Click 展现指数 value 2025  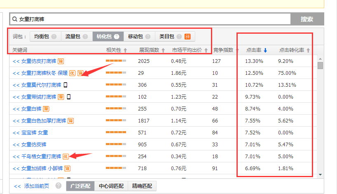pos(143,61)
